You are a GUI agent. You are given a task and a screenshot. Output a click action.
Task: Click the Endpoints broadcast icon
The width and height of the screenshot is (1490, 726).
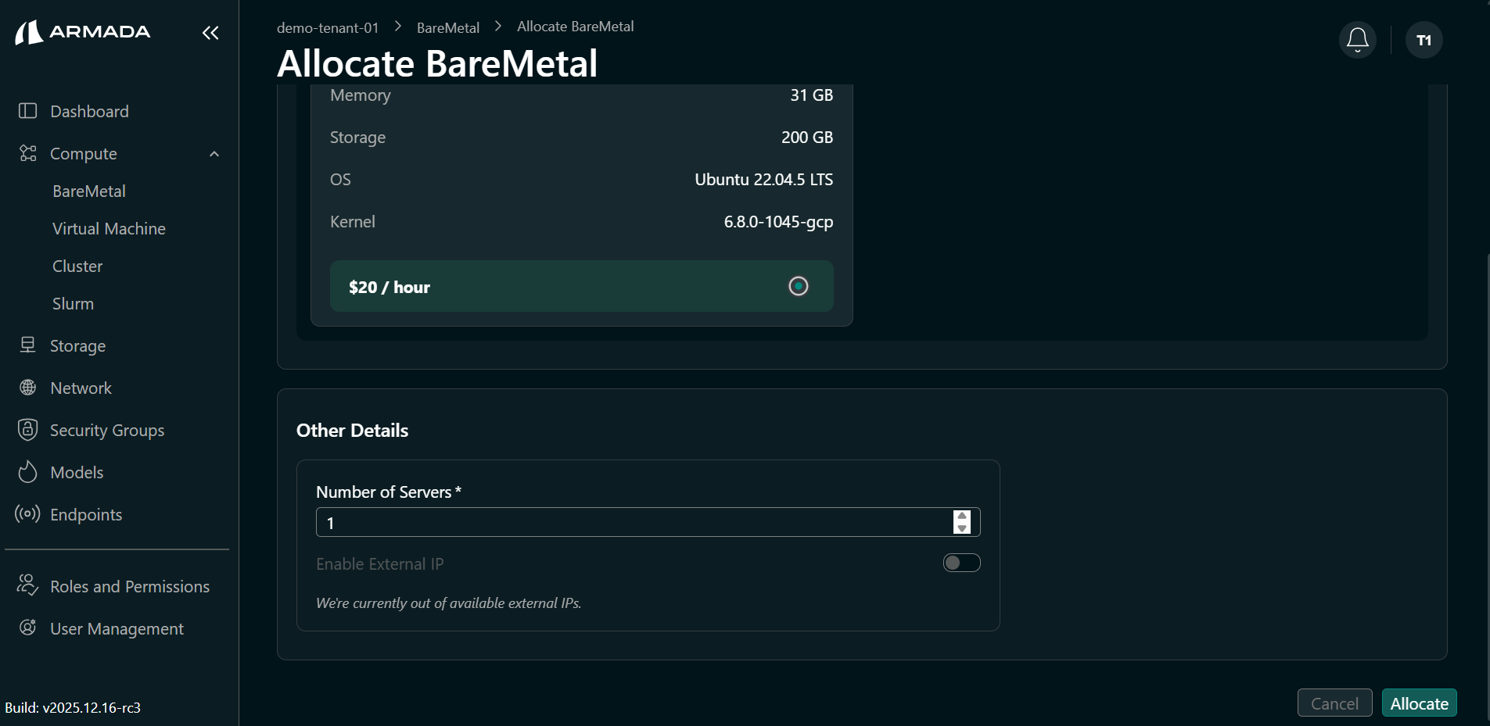(27, 514)
